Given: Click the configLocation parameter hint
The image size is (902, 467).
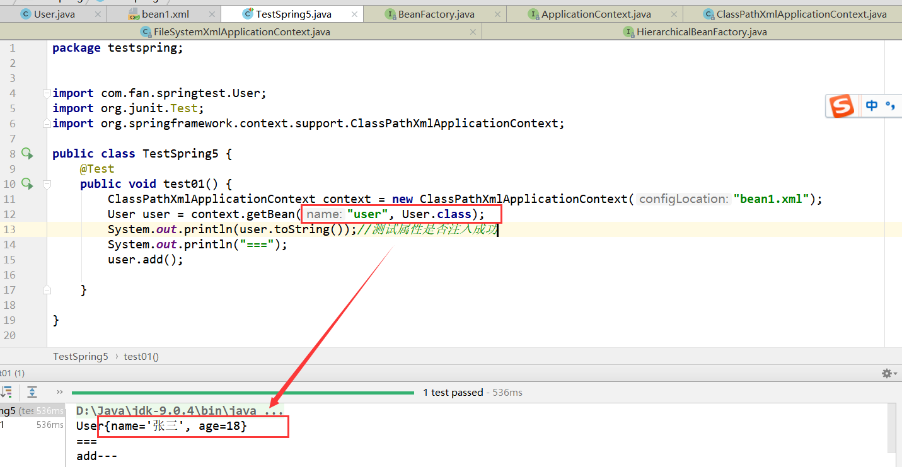Looking at the screenshot, I should (x=683, y=199).
